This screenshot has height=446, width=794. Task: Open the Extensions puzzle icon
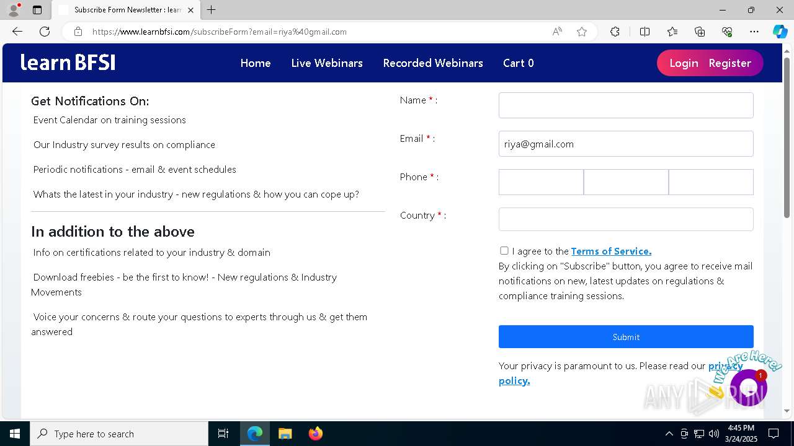click(x=615, y=32)
